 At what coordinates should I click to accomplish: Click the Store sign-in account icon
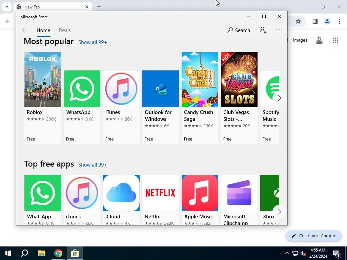(x=263, y=30)
